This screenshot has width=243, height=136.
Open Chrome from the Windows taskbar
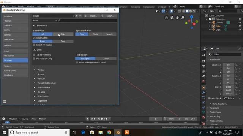click(109, 133)
